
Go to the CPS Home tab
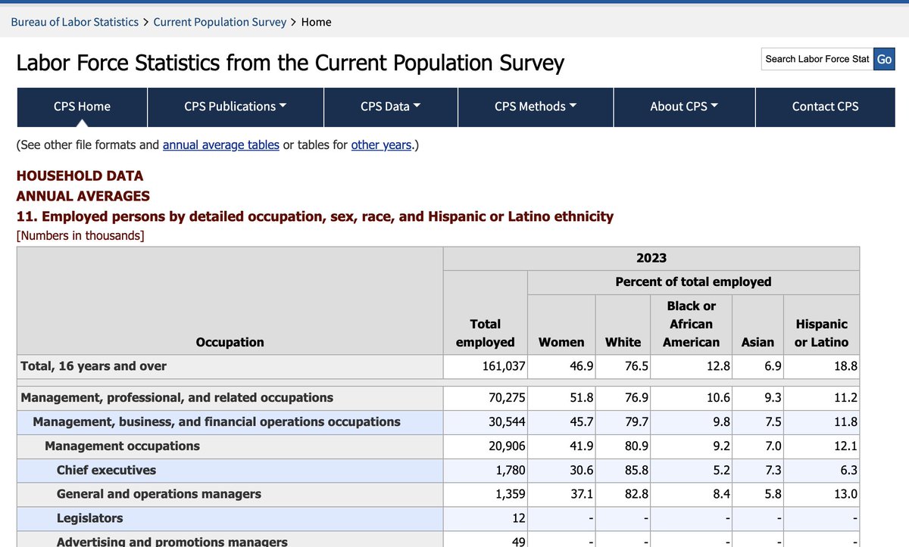[82, 107]
